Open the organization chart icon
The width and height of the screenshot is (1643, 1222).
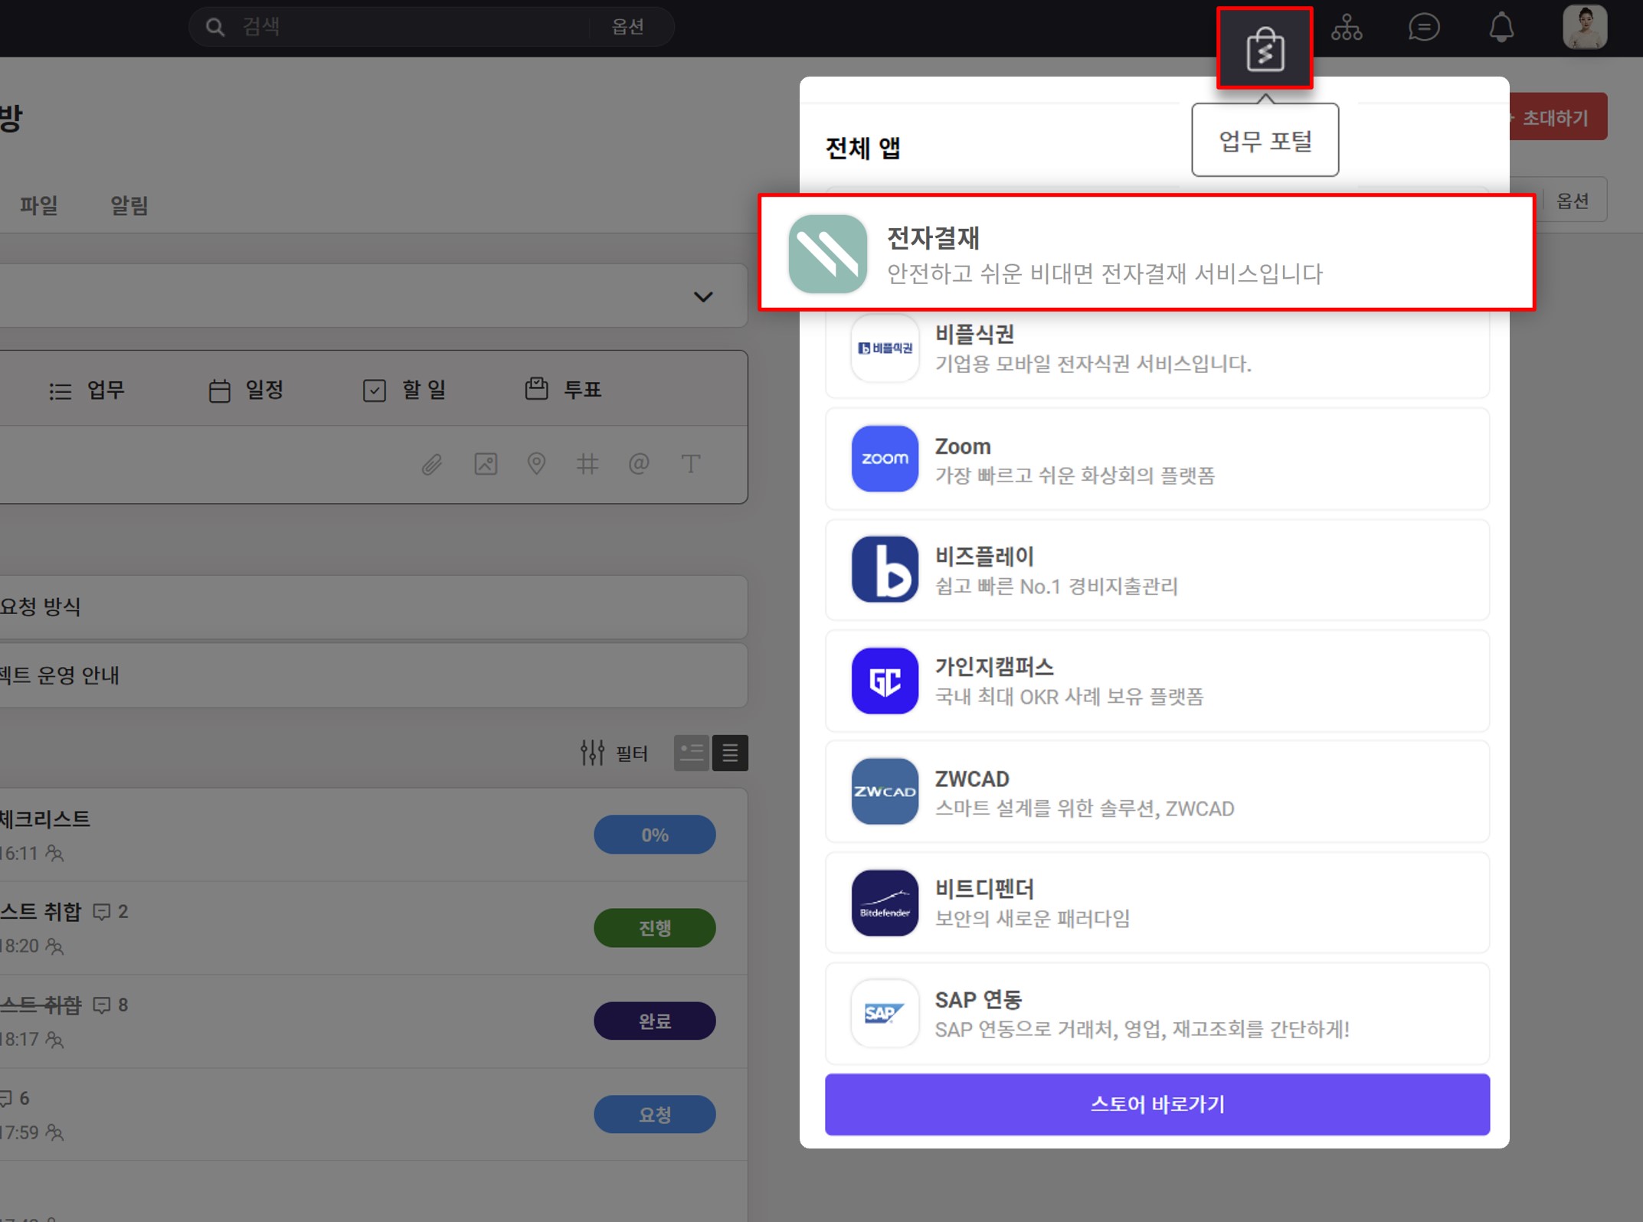click(x=1346, y=28)
